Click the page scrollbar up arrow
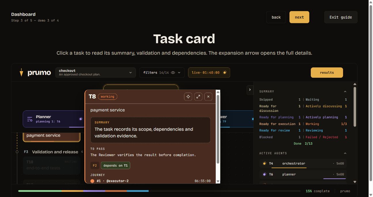Screen dimensions: 373x197 pyautogui.click(x=371, y=2)
